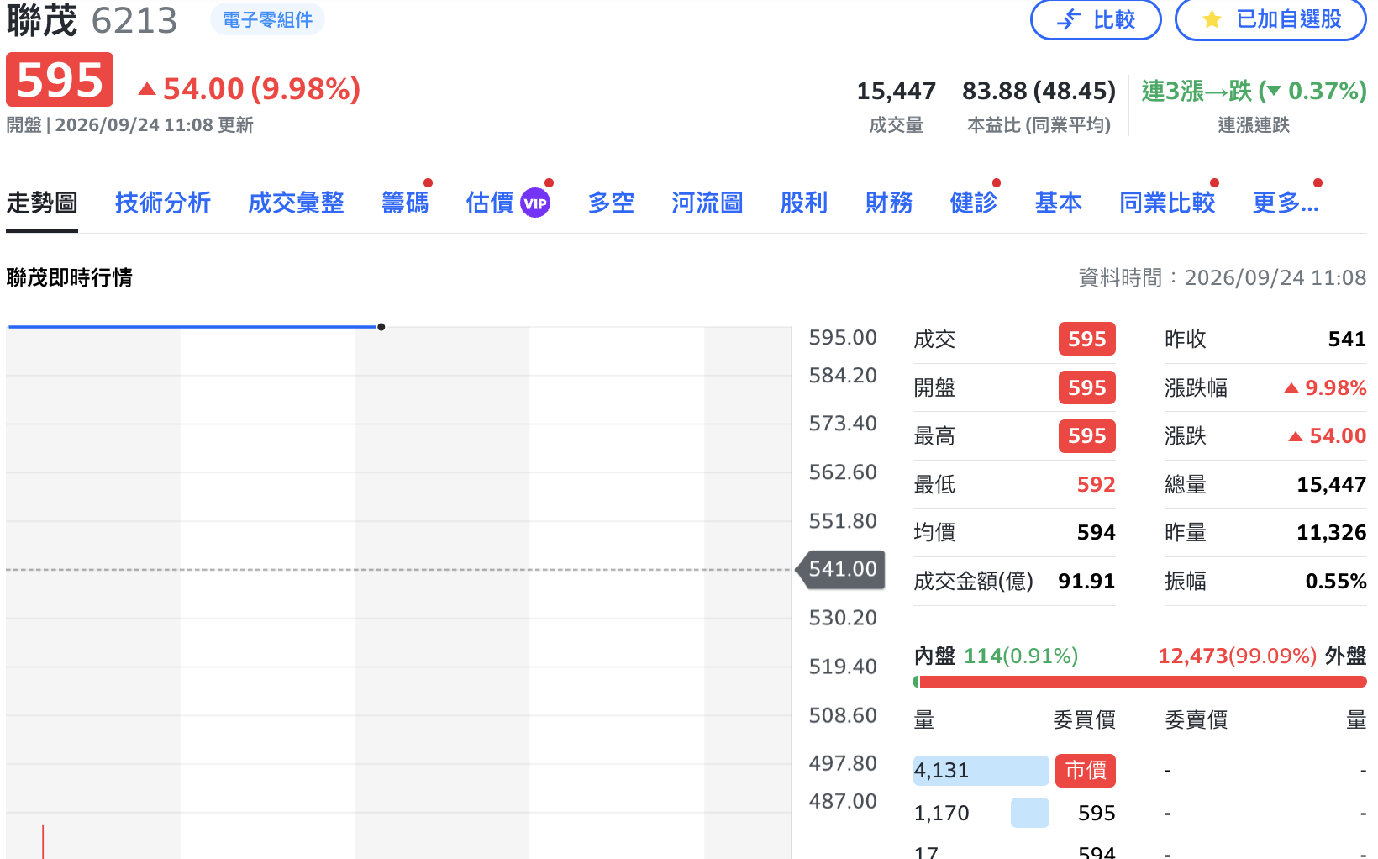
Task: Select the 股利 tab
Action: pyautogui.click(x=804, y=203)
